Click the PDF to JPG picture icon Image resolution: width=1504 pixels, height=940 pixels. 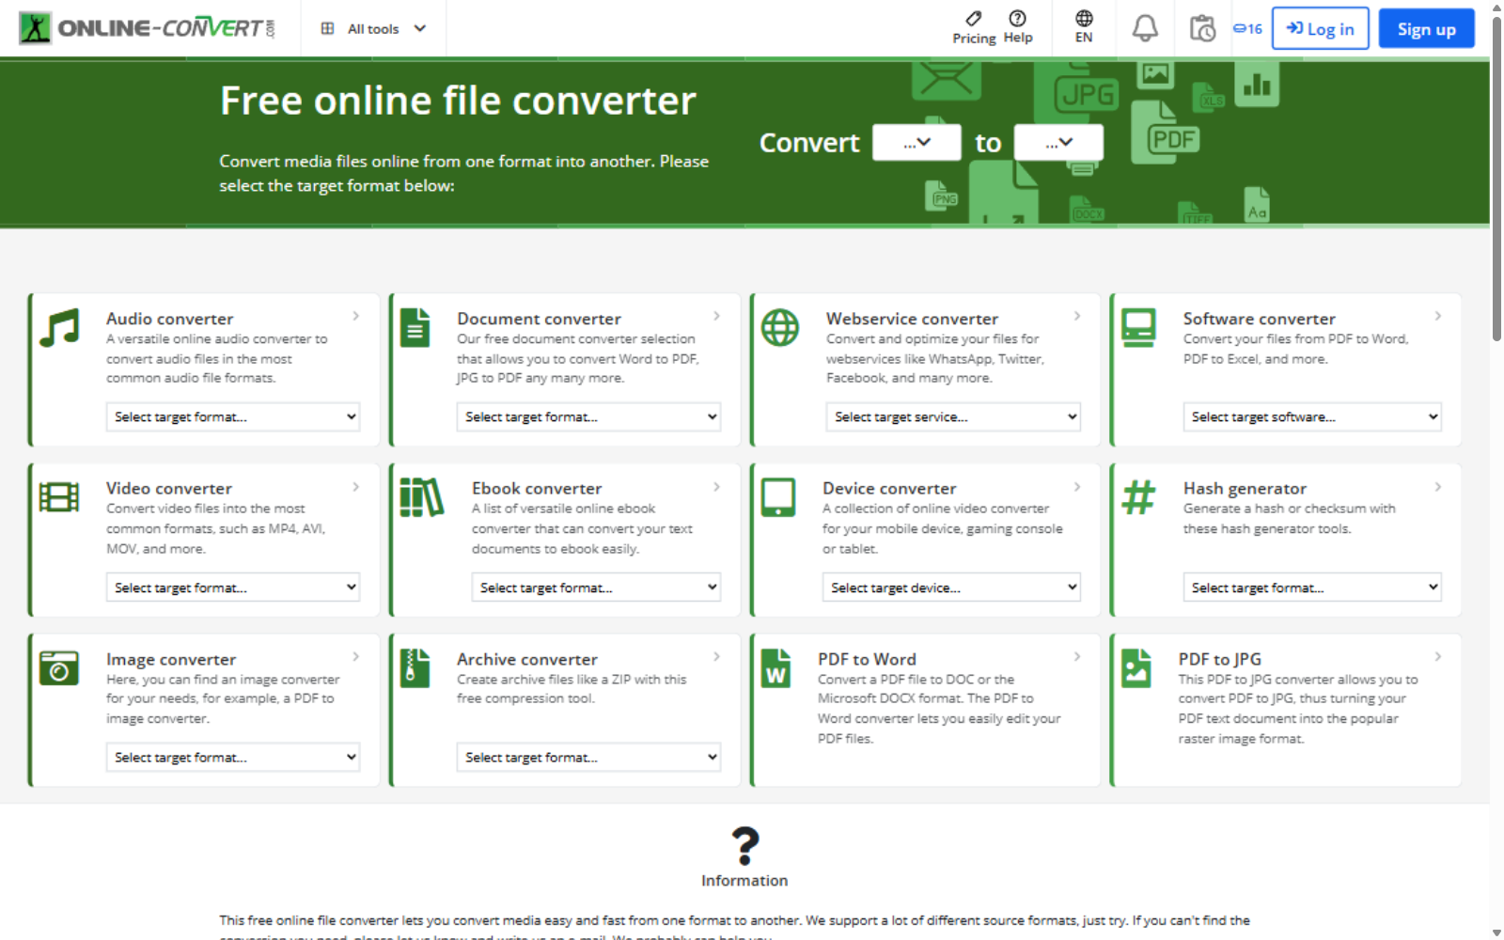[x=1136, y=667]
